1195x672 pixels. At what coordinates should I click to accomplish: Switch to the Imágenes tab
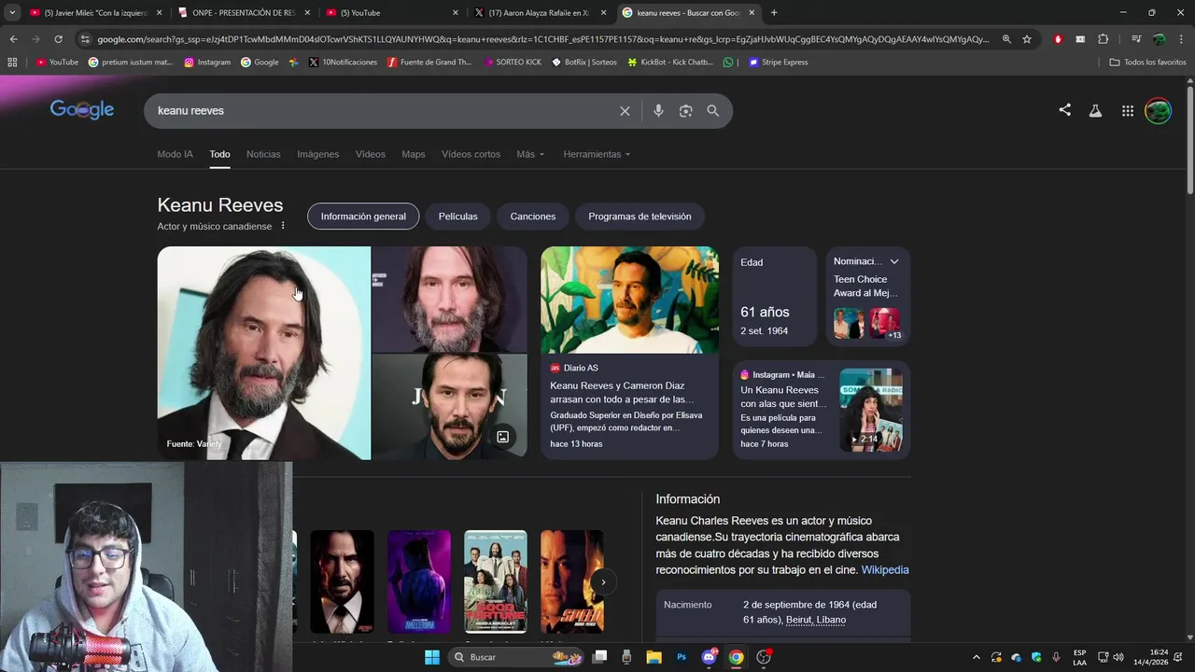point(317,154)
